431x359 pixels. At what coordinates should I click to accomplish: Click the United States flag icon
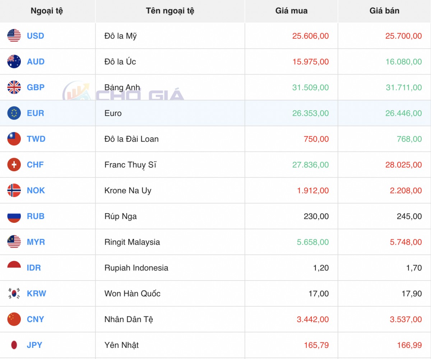(14, 36)
